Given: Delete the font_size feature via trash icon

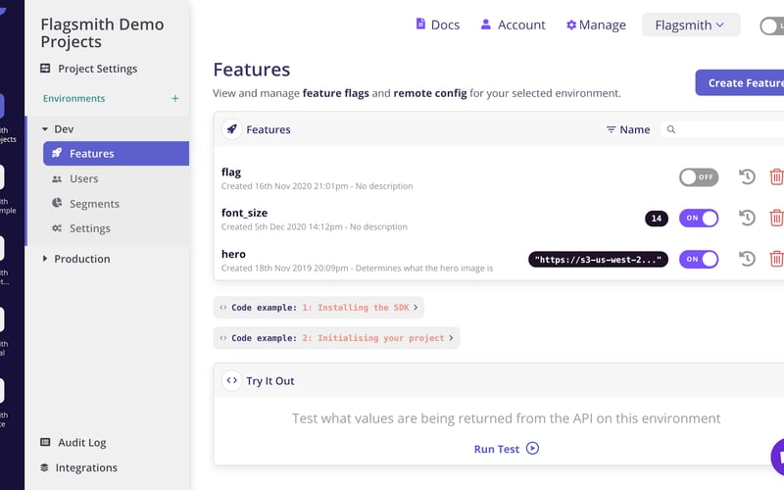Looking at the screenshot, I should coord(776,218).
